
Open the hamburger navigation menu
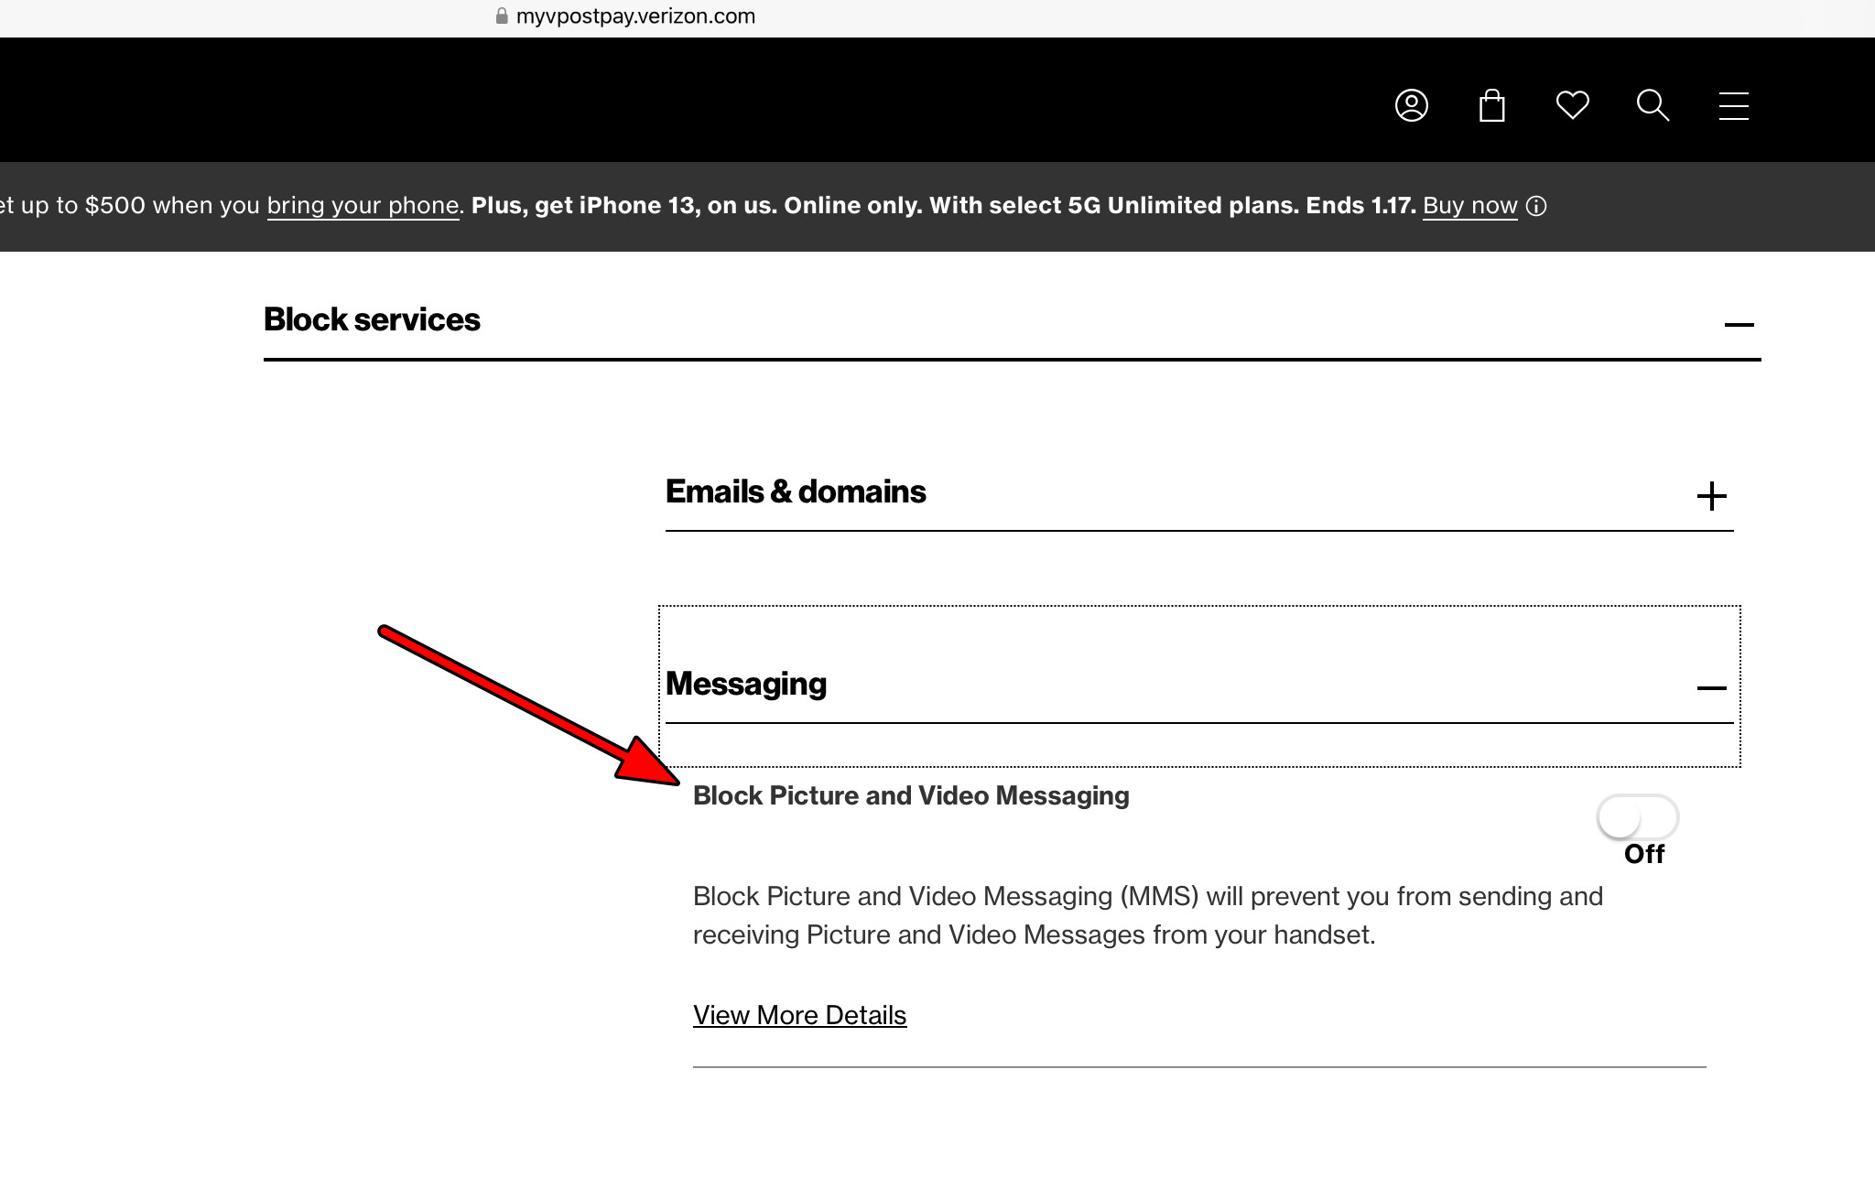coord(1733,106)
